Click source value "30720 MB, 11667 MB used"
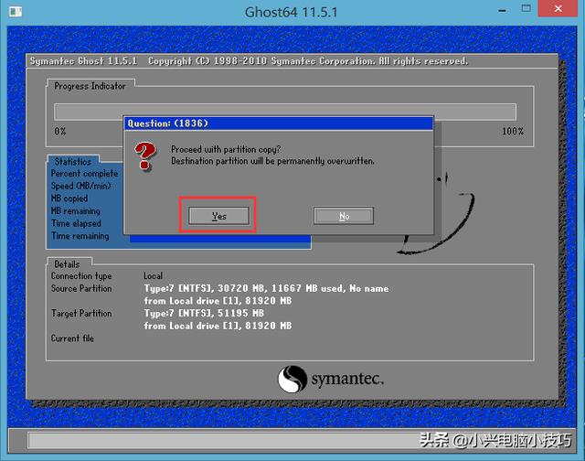 (x=280, y=288)
